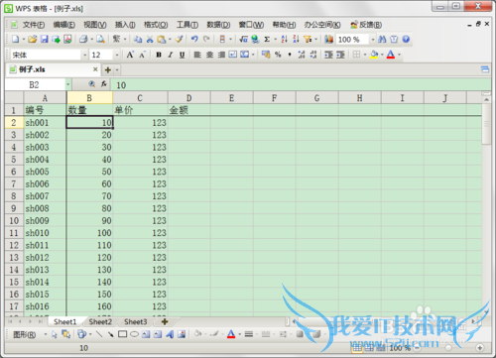Align cell text left
Image resolution: width=496 pixels, height=358 pixels.
pos(197,55)
